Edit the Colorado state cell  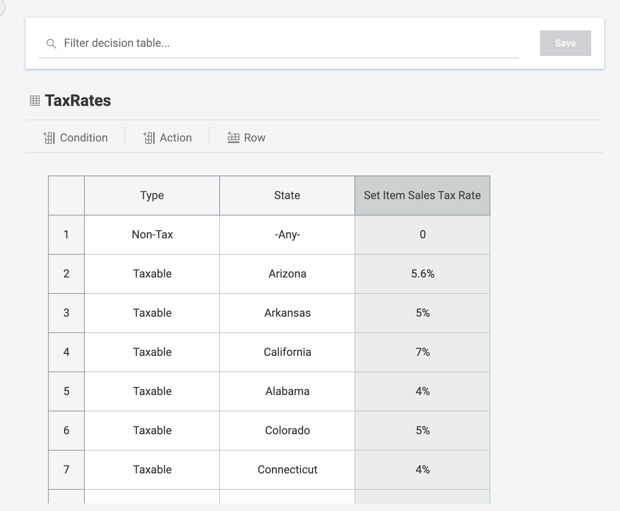point(287,431)
